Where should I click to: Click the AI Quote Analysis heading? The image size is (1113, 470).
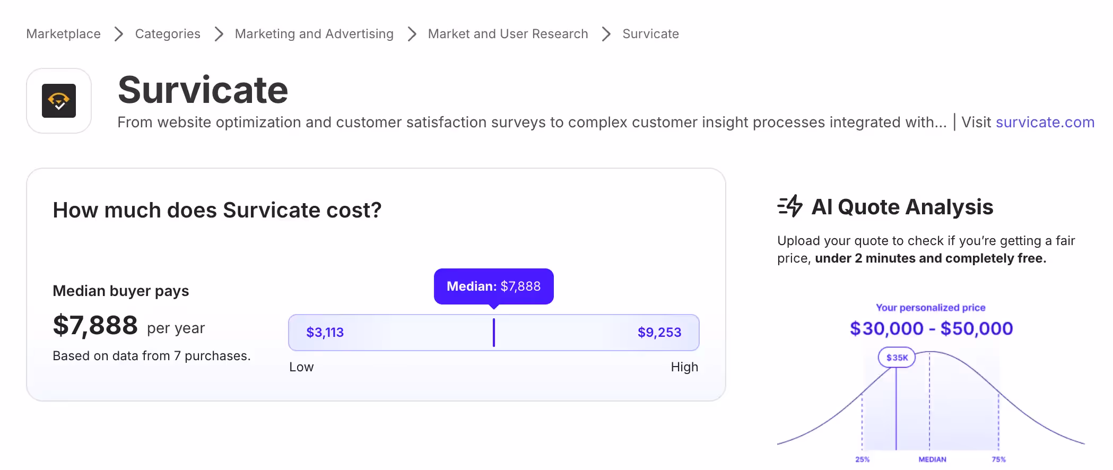902,207
